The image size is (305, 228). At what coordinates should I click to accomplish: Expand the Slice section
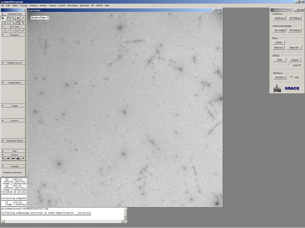coord(2,151)
